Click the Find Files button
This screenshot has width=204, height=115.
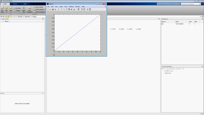[x=17, y=8]
